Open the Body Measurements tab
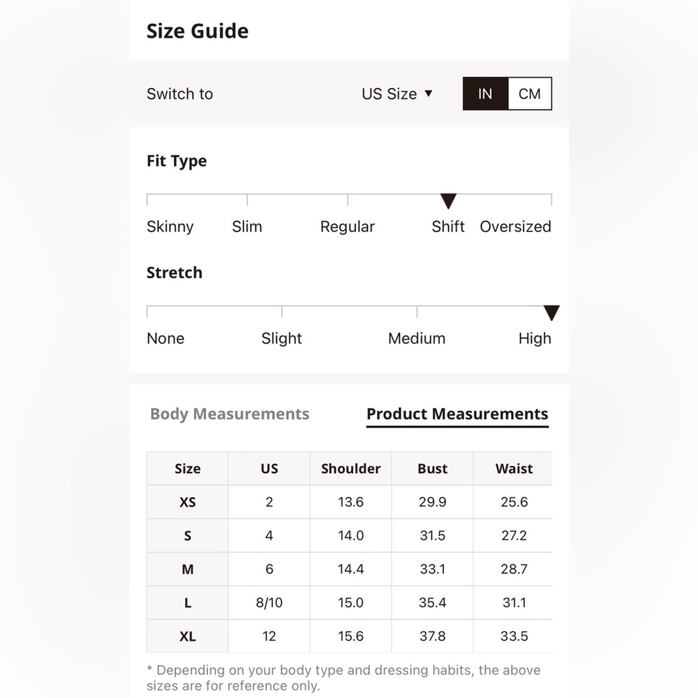 tap(230, 414)
